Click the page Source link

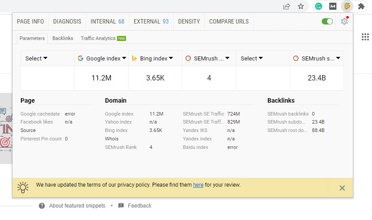(28, 130)
